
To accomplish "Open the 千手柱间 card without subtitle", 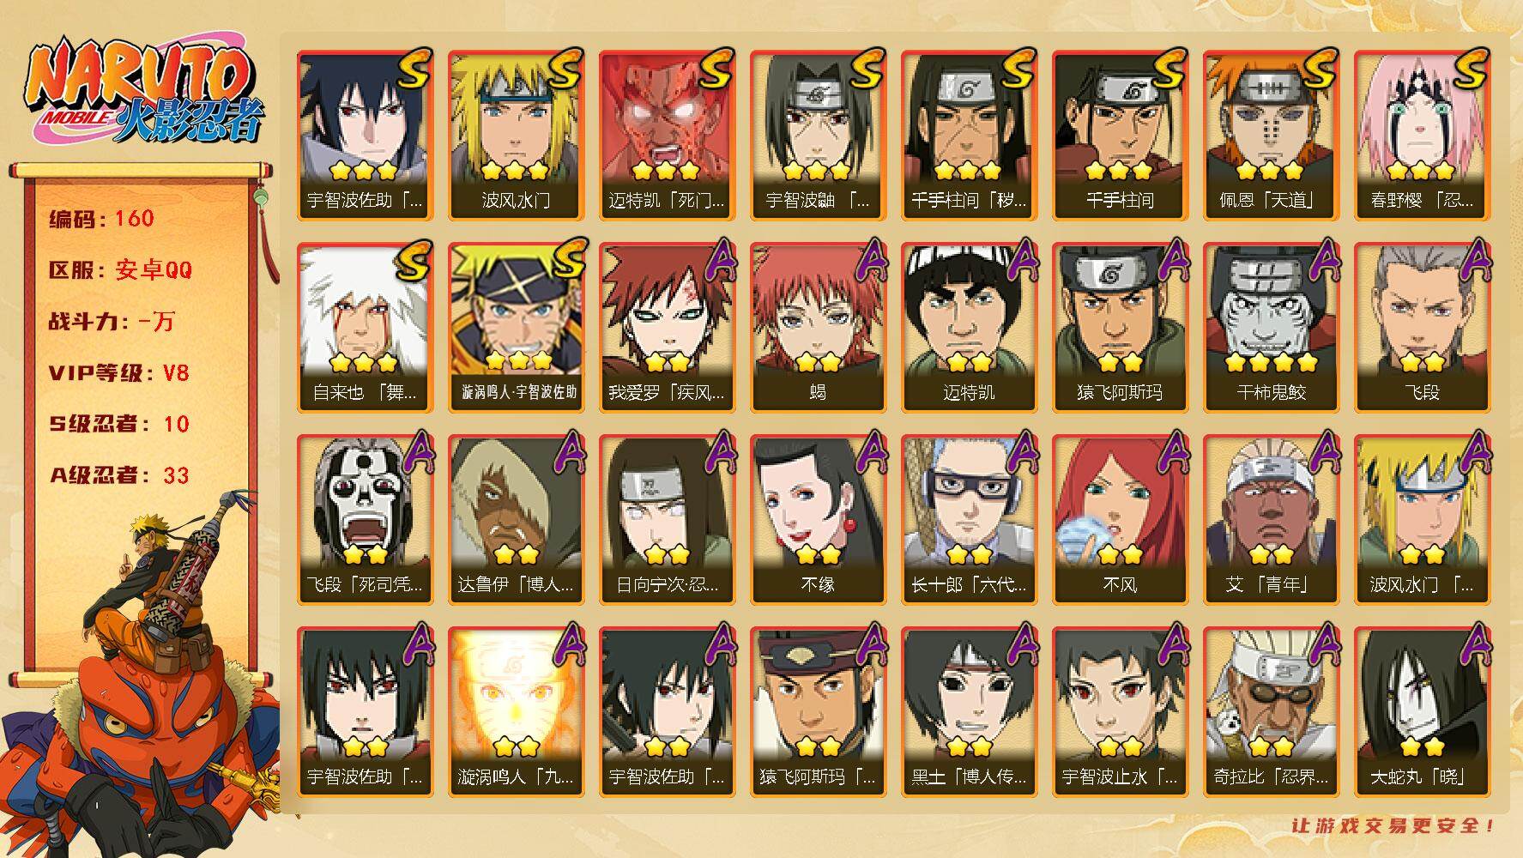I will [1120, 136].
